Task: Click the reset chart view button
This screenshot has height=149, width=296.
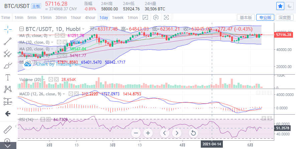Action: pyautogui.click(x=193, y=133)
